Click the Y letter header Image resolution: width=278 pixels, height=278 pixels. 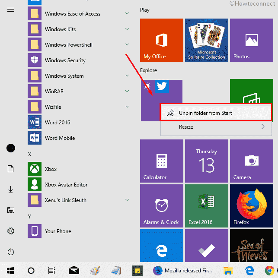[29, 216]
